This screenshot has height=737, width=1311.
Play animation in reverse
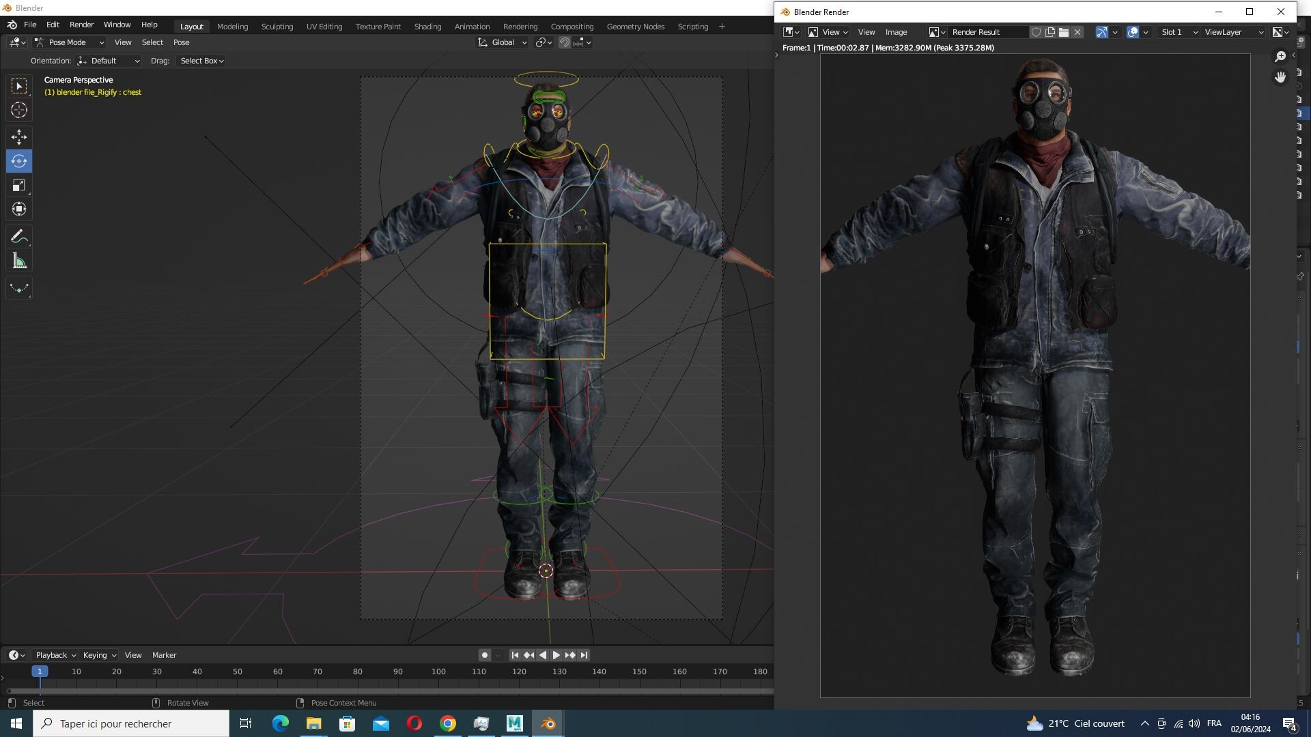(543, 655)
